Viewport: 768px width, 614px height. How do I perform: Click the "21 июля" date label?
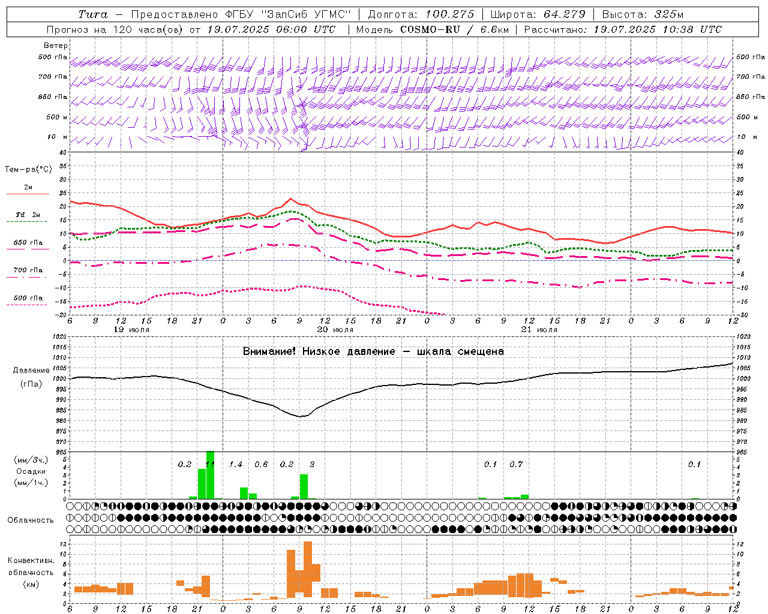[x=539, y=330]
